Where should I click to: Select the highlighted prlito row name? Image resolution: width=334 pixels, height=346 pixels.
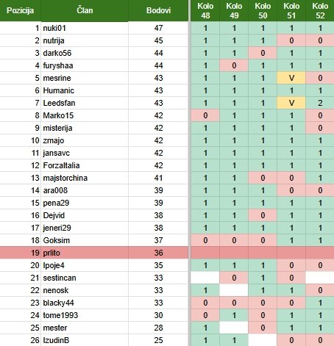[x=51, y=253]
